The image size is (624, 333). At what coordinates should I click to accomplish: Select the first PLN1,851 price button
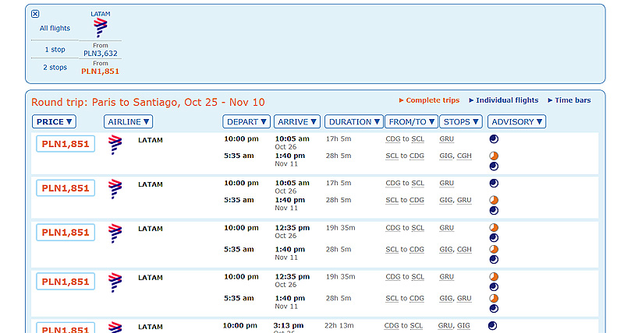pyautogui.click(x=66, y=144)
